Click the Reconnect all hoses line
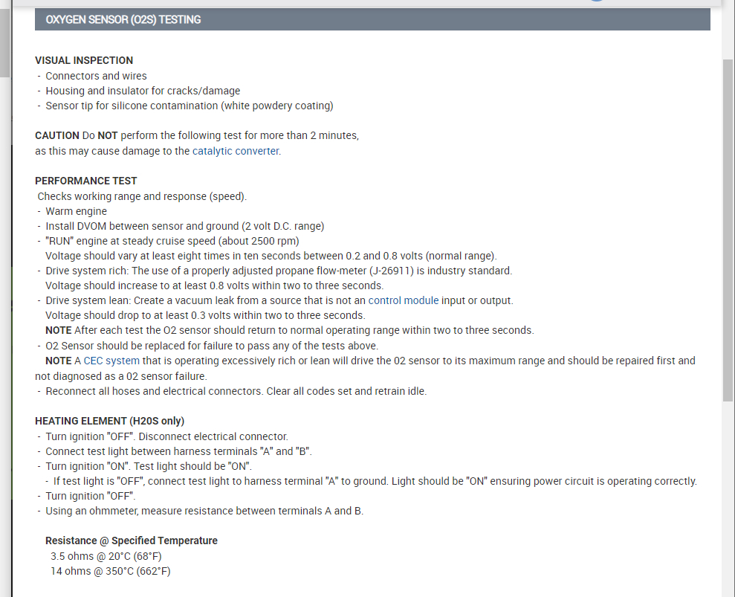This screenshot has width=735, height=597. pyautogui.click(x=236, y=391)
